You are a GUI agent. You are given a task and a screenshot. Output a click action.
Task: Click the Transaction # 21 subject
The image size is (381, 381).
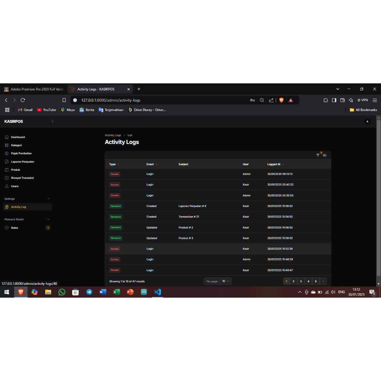tap(189, 217)
